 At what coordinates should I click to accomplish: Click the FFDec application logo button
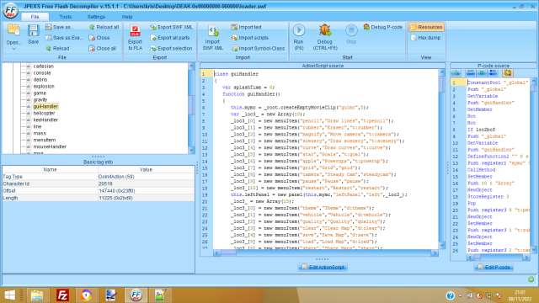point(11,10)
